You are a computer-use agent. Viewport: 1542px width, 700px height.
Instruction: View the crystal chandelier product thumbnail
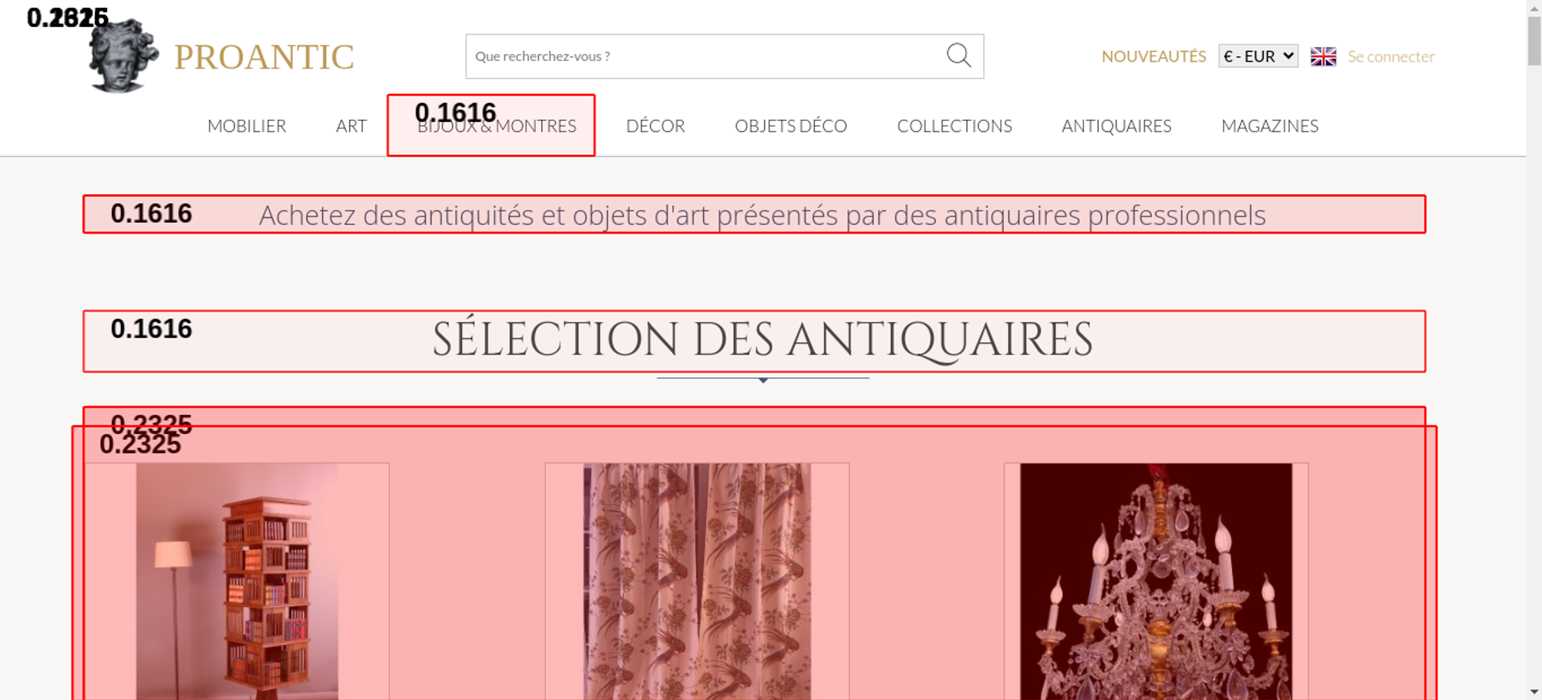coord(1156,581)
